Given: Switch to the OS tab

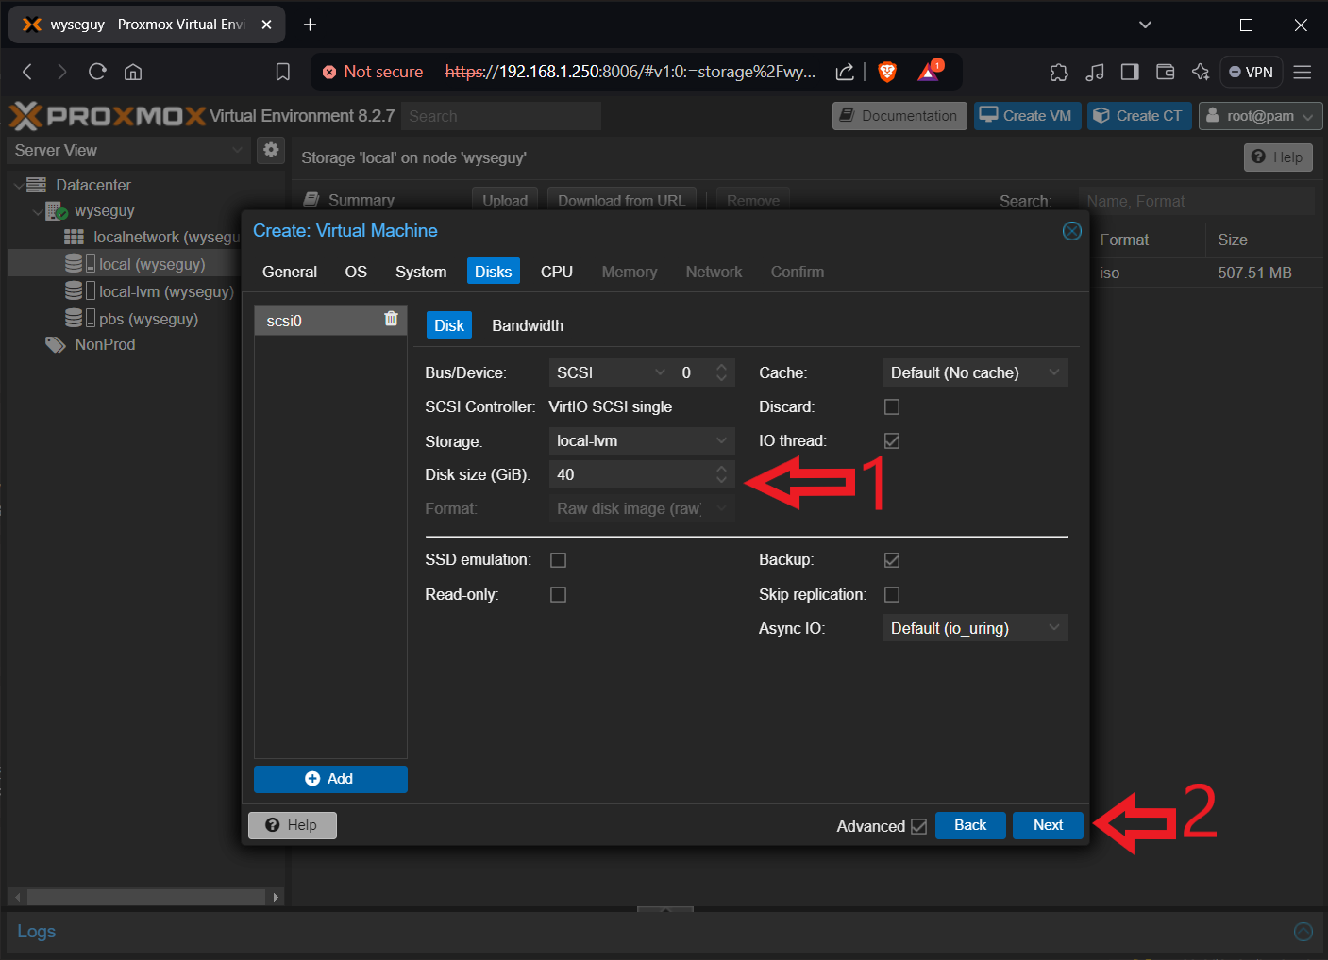Looking at the screenshot, I should [x=356, y=272].
